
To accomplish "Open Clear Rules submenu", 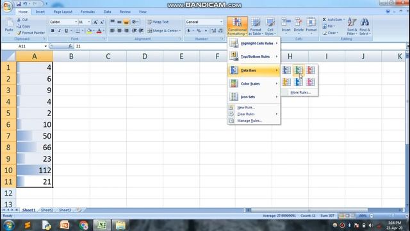I will pos(254,114).
